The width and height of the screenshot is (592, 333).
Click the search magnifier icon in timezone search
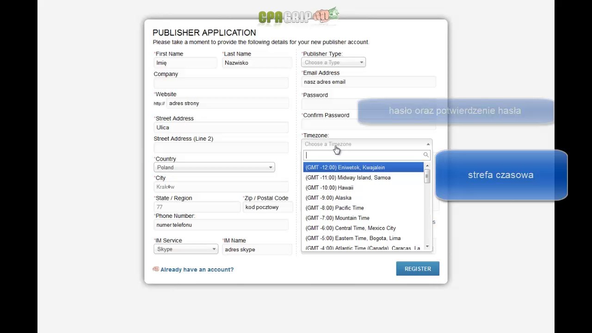pos(425,155)
